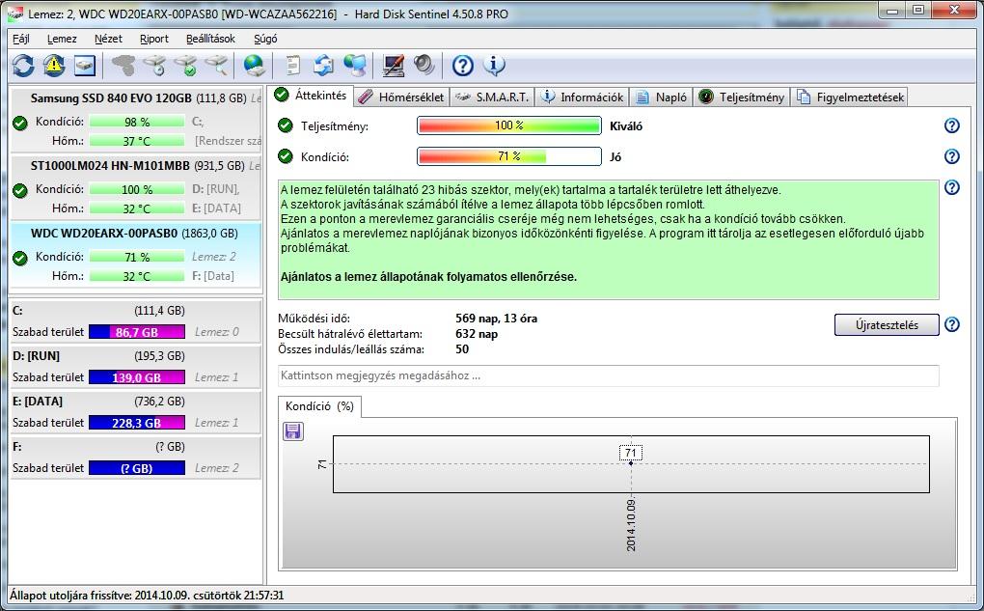Viewport: 984px width, 611px height.
Task: Click the 139,0 GB free space bar
Action: pos(137,377)
